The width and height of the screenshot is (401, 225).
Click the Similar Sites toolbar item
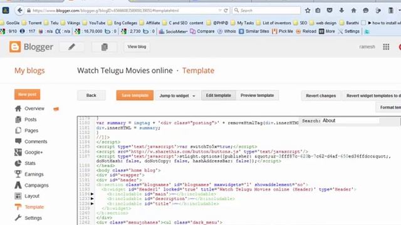(254, 31)
